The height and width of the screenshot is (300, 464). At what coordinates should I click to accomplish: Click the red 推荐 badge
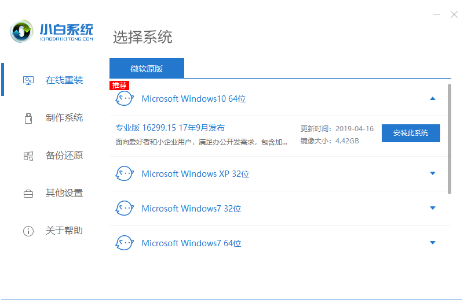(119, 86)
